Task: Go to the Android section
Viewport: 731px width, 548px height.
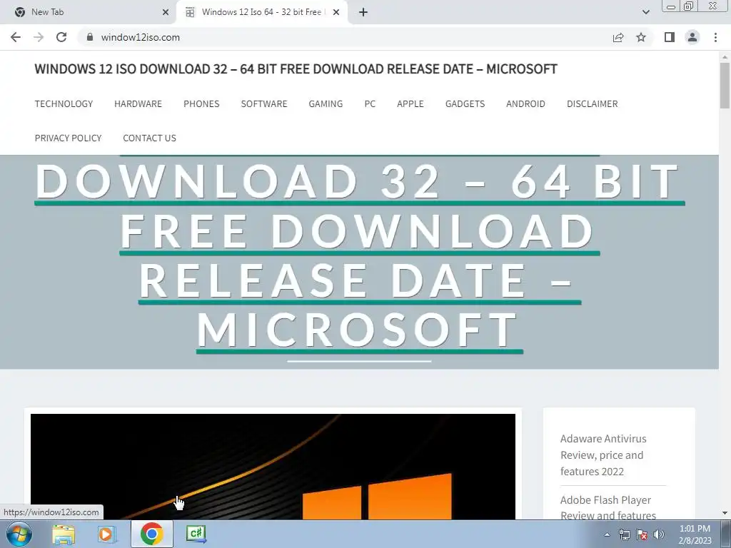Action: tap(525, 104)
